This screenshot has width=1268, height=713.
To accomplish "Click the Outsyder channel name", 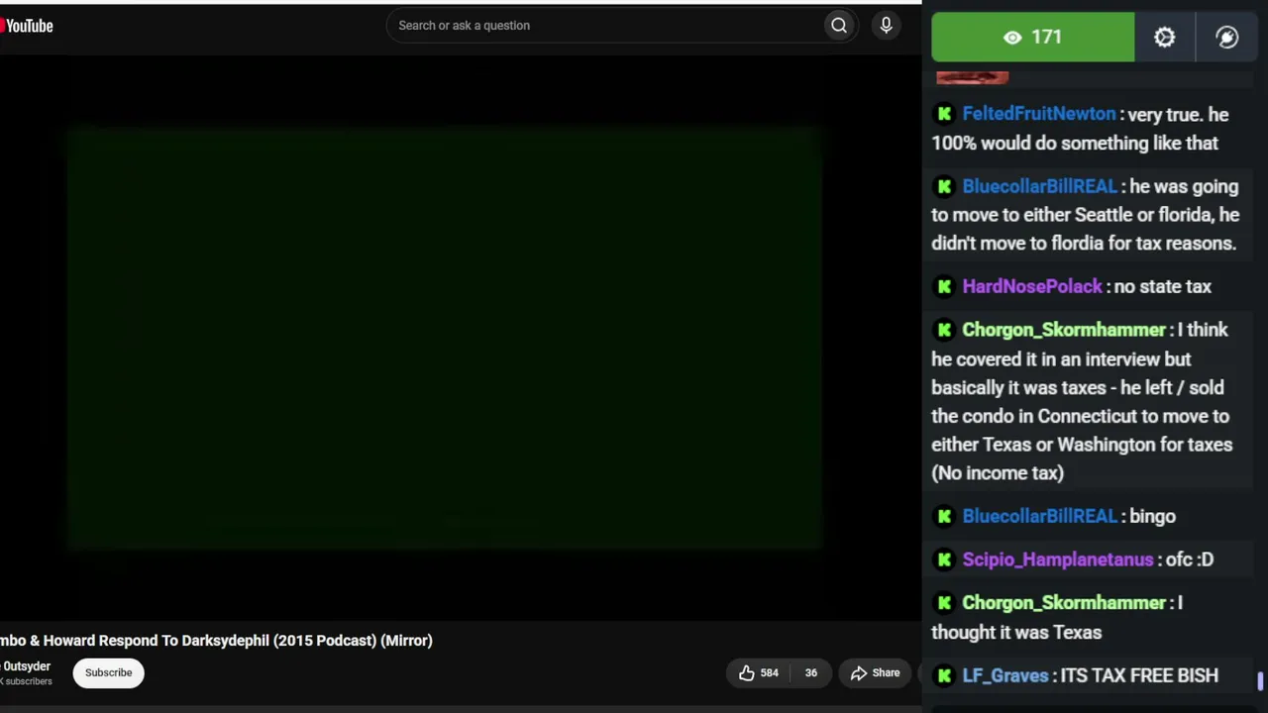I will 26,666.
